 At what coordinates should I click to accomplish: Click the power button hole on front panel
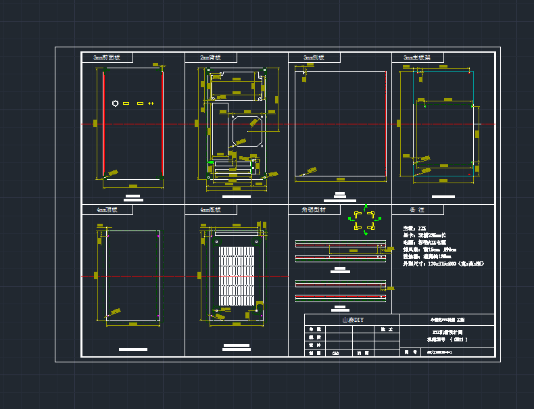116,103
